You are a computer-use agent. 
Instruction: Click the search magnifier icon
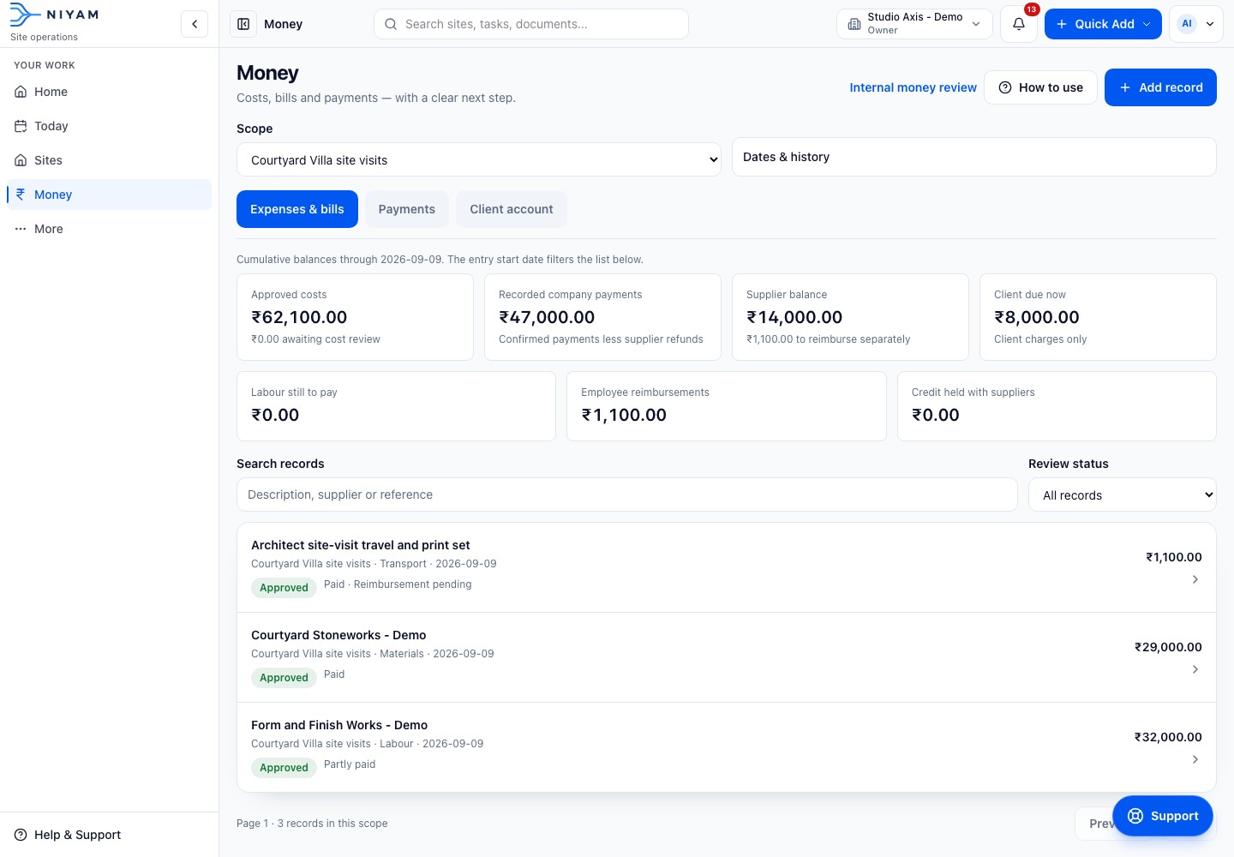tap(391, 24)
